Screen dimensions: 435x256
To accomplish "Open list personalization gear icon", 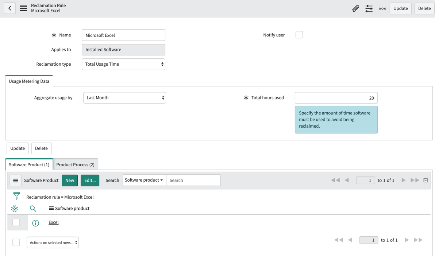I will [x=15, y=208].
